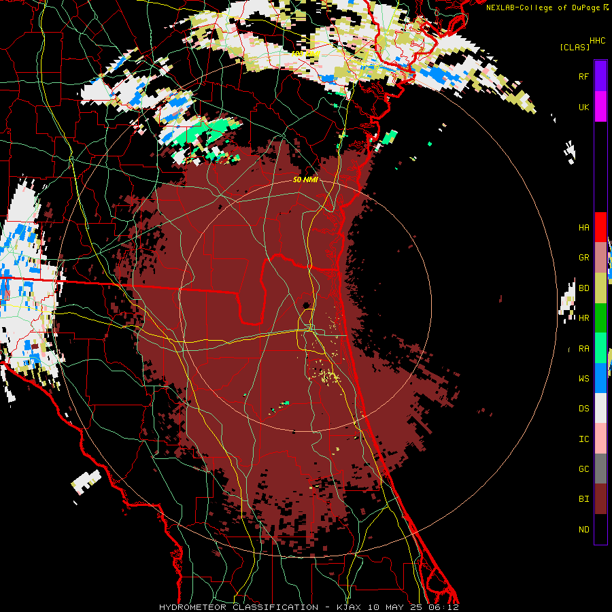Select the olive BD legend color swatch

tap(600, 288)
